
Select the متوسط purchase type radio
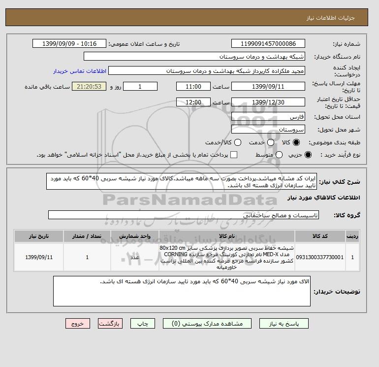point(279,155)
